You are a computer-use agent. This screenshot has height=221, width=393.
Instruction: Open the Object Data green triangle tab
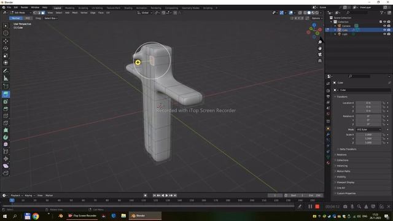coord(328,157)
